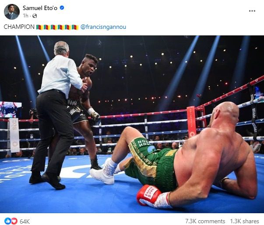Screen dimensions: 264x225
Task: Click the first Cameroon flag emoji
Action: pyautogui.click(x=40, y=27)
